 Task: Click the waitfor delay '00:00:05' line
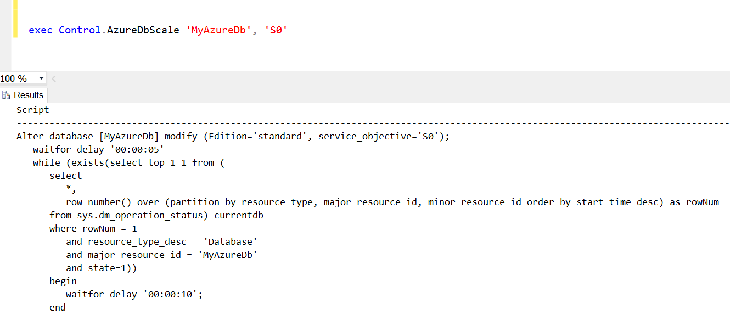(x=99, y=149)
